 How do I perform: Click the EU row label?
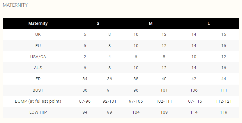(38, 46)
